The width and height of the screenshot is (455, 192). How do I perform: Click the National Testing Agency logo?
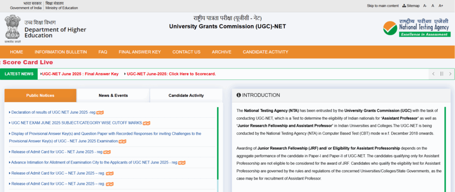[416, 28]
